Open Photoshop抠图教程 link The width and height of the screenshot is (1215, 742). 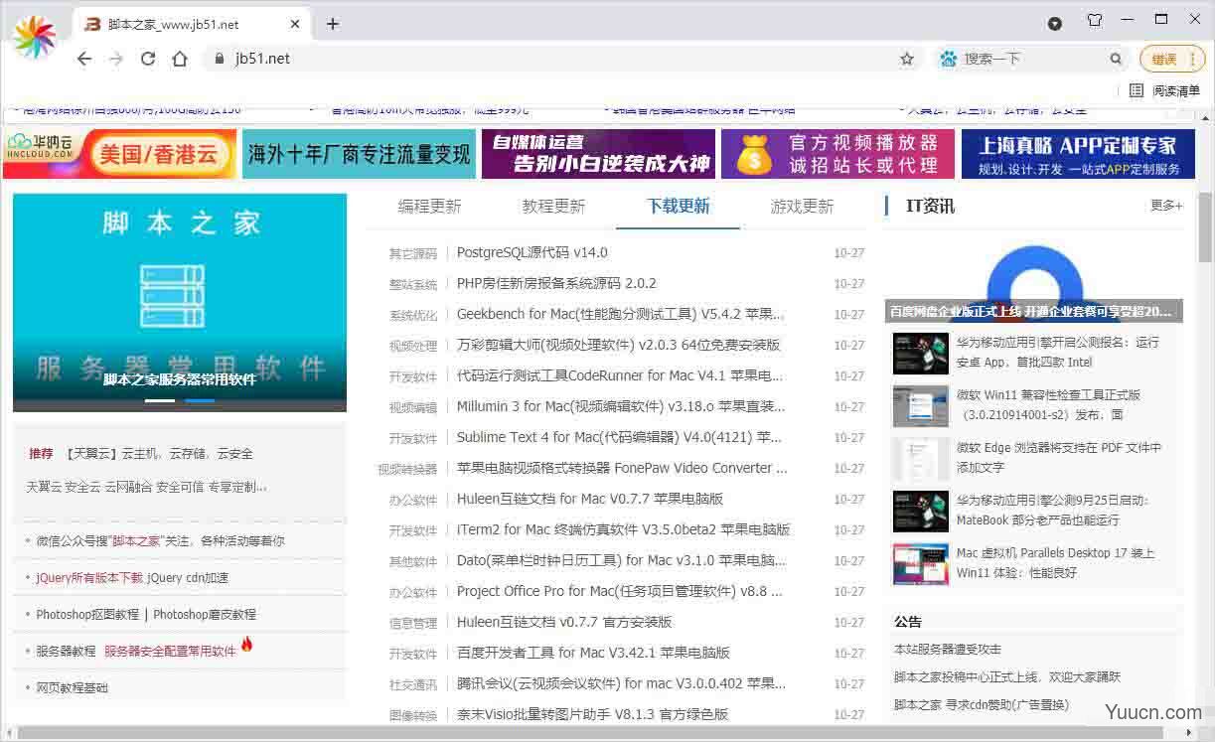87,615
